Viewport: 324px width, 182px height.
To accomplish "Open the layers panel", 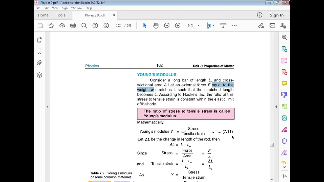I will click(39, 75).
